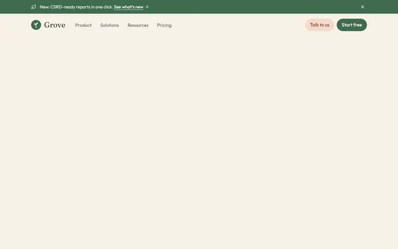Dismiss the CSRD announcement banner
This screenshot has width=398, height=249.
363,7
